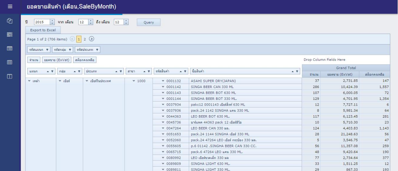The width and height of the screenshot is (398, 171).
Task: Click the ยอดขาย (ExVat) data field button
Action: click(57, 60)
